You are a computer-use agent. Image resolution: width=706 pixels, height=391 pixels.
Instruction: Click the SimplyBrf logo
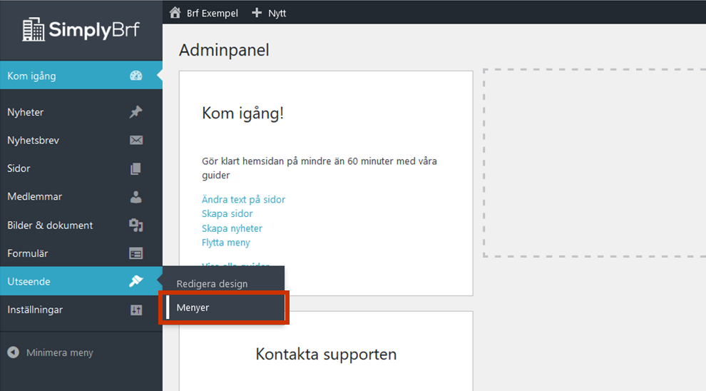pos(81,29)
